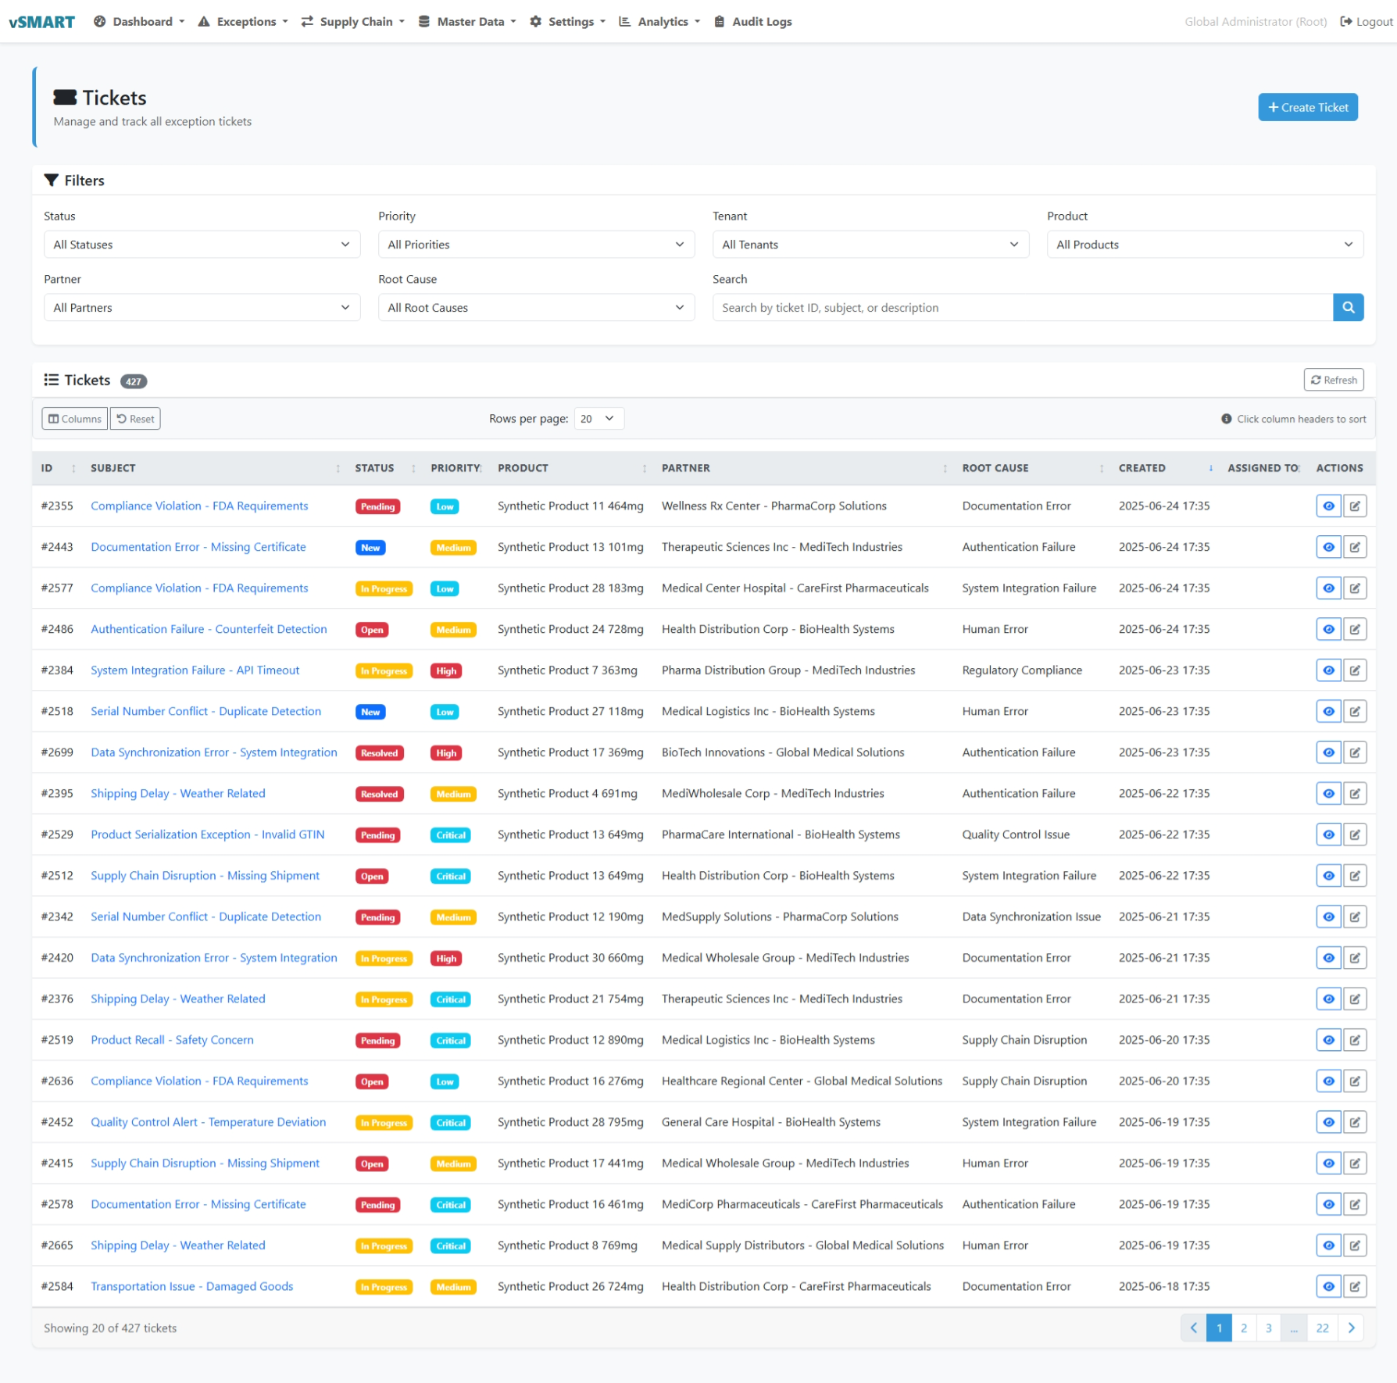View ticket #2355 using eye icon
This screenshot has width=1397, height=1383.
[x=1328, y=506]
